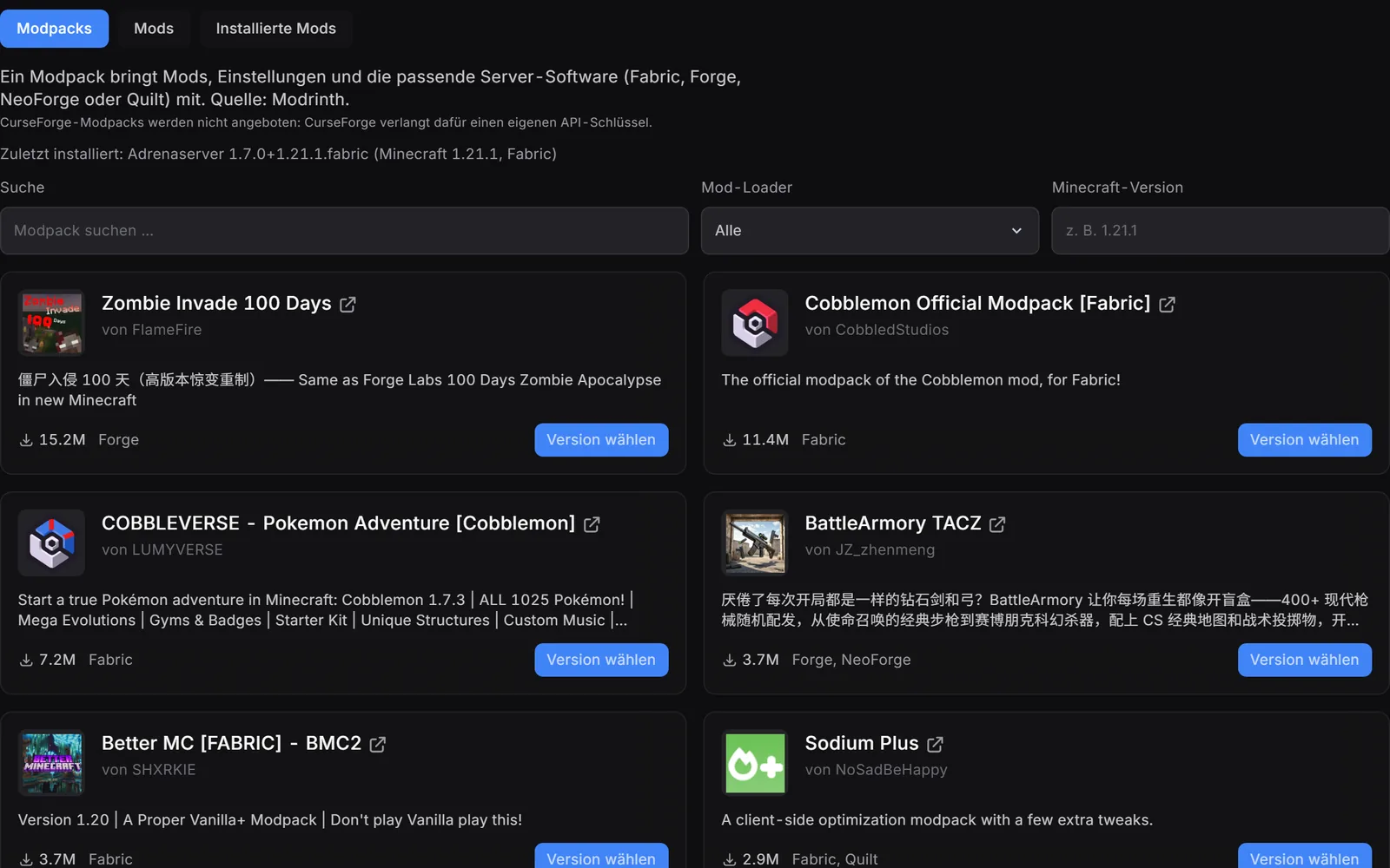This screenshot has height=868, width=1390.
Task: Switch to the Mods tab
Action: coord(154,29)
